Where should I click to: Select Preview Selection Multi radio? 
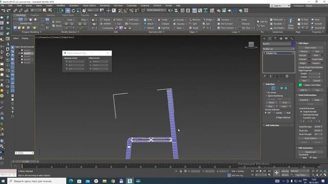click(285, 113)
